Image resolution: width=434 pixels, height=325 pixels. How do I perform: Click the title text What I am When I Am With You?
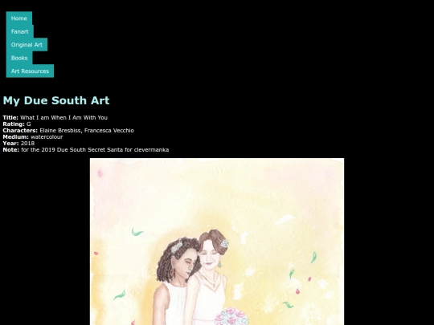point(64,117)
